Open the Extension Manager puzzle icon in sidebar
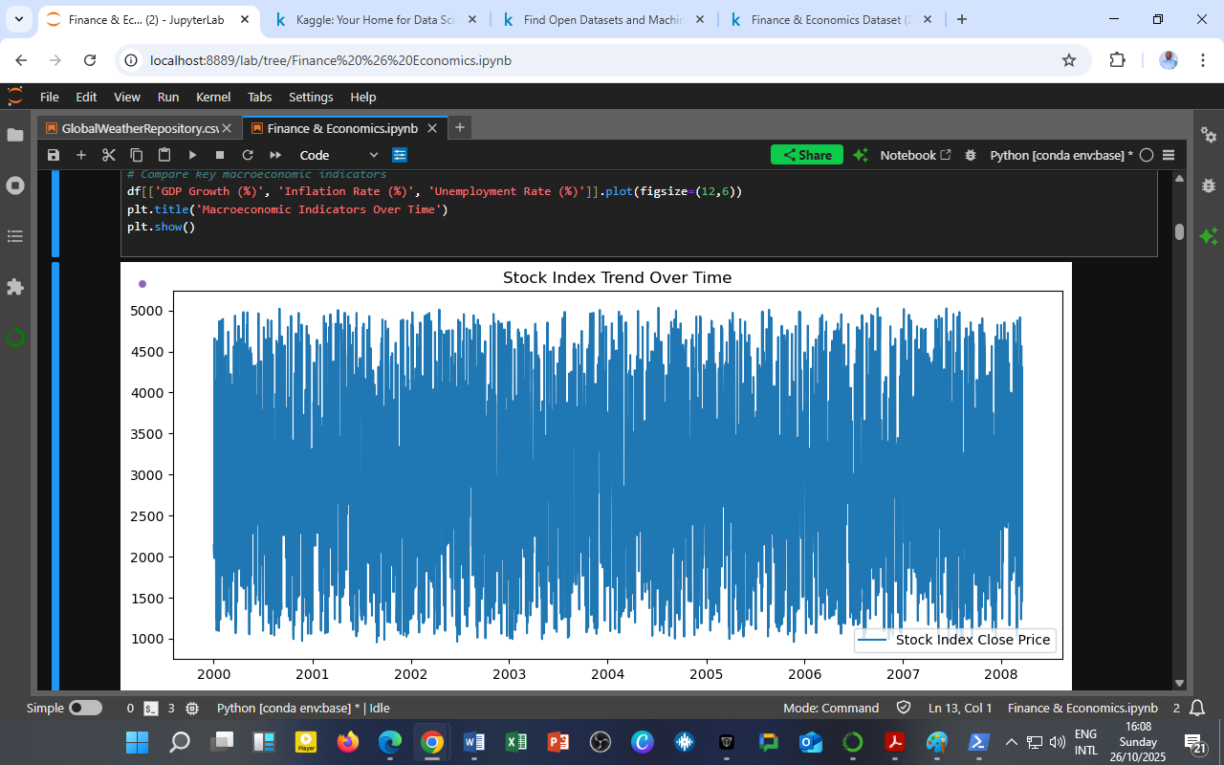Viewport: 1224px width, 765px height. coord(15,287)
